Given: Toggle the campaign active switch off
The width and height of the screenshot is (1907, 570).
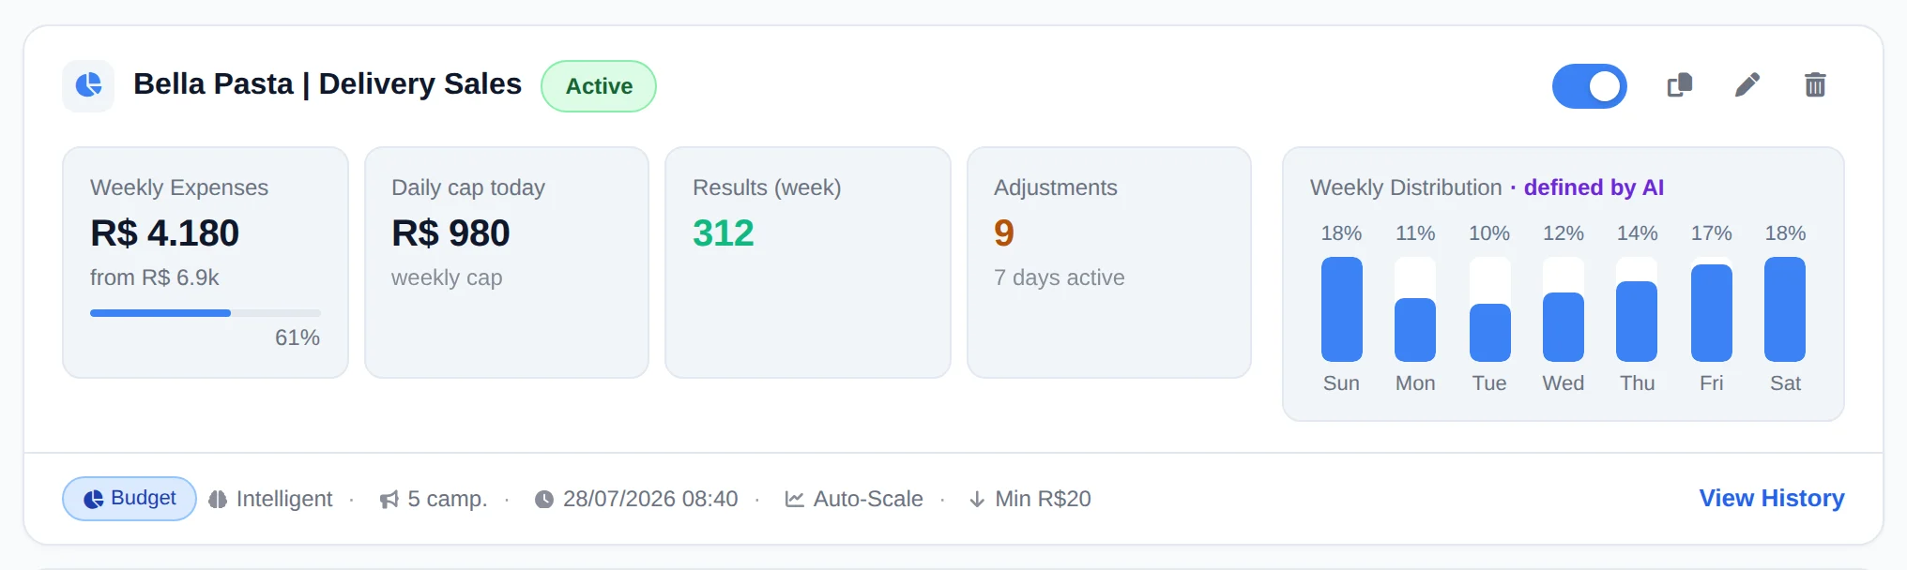Looking at the screenshot, I should pyautogui.click(x=1589, y=86).
